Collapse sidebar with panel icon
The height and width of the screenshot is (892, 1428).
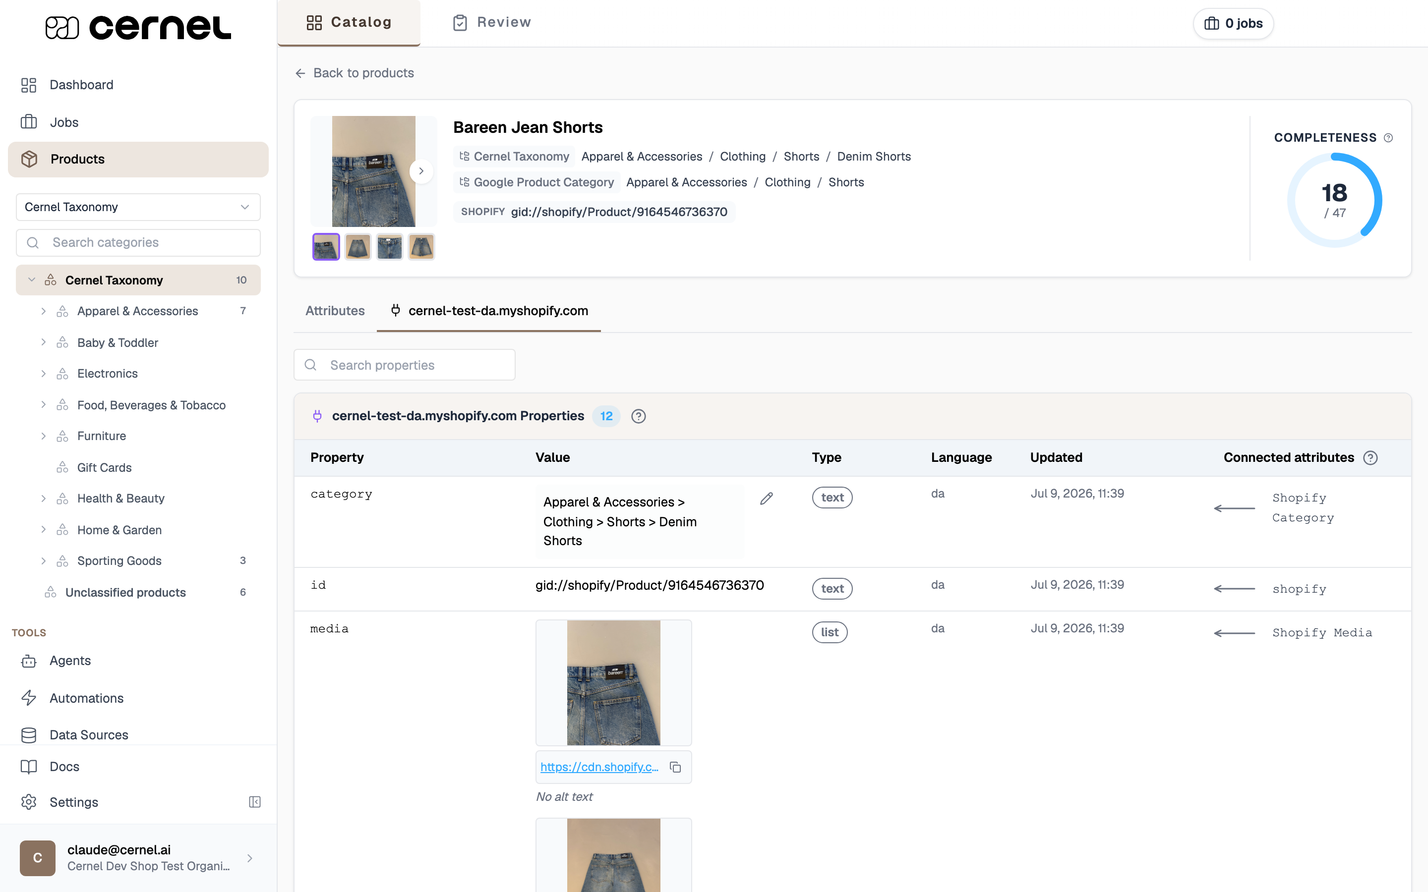(255, 802)
